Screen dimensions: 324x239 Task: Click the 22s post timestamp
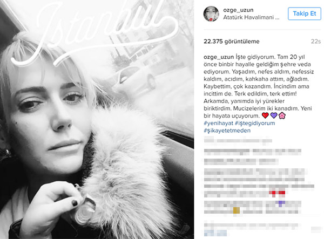tap(316, 42)
